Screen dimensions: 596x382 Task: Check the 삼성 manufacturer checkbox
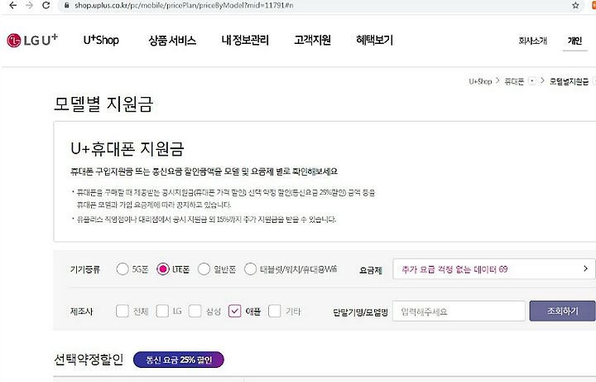(x=195, y=311)
